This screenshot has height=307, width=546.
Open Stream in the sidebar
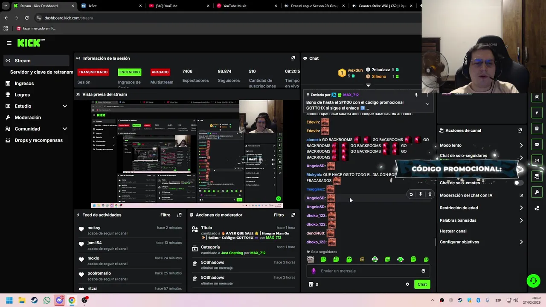click(36, 61)
